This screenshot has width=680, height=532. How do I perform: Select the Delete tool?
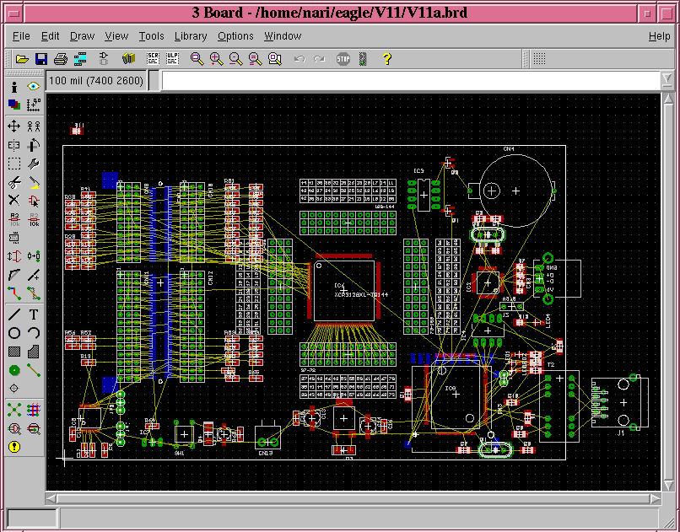click(14, 200)
